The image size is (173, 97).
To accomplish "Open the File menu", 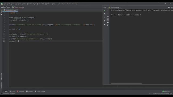I will point(5,4).
